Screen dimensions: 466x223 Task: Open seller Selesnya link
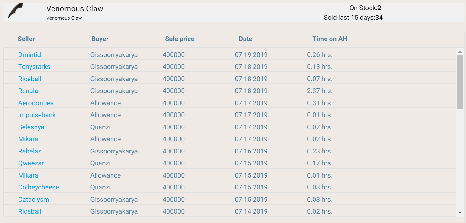pos(31,127)
